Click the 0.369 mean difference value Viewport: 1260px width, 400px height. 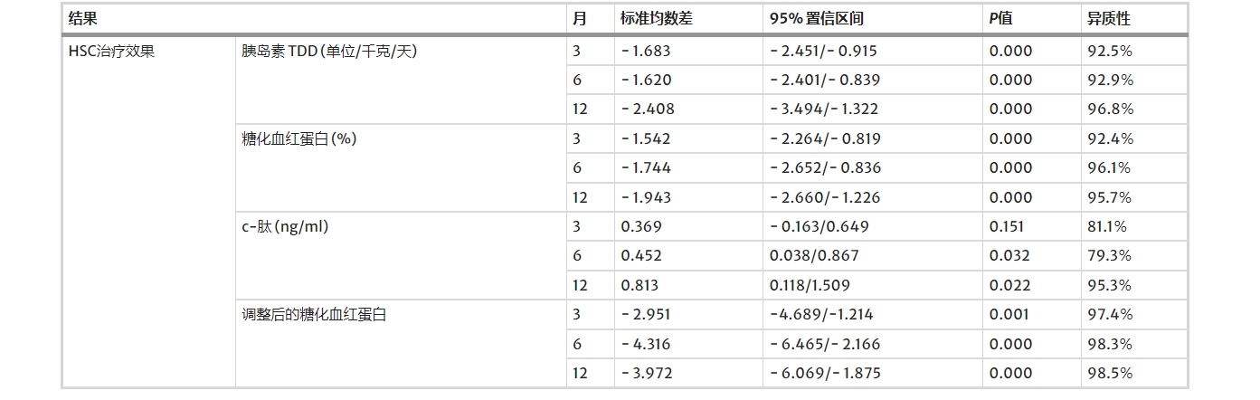point(641,227)
